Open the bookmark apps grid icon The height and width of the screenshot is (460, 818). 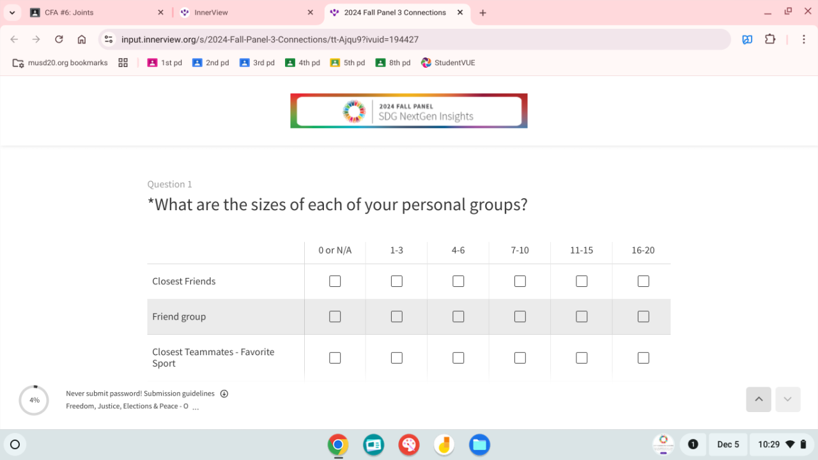(123, 63)
